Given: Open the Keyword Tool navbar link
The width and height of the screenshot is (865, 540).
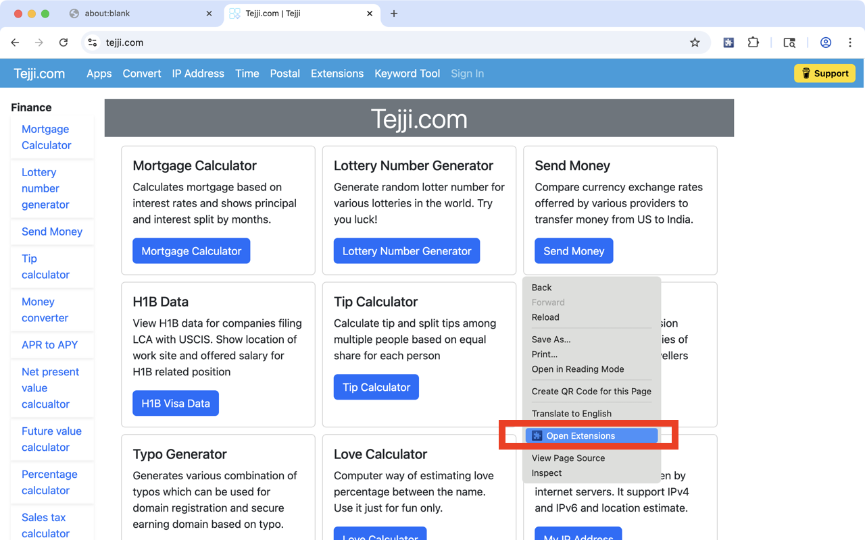Looking at the screenshot, I should pos(407,74).
